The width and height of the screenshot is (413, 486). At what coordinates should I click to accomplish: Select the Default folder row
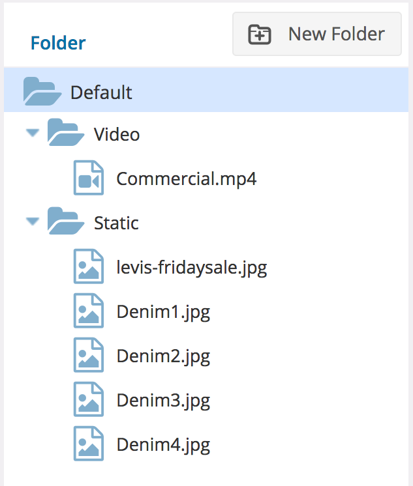[x=206, y=90]
